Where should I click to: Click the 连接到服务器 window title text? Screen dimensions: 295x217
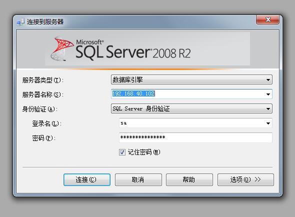45,22
